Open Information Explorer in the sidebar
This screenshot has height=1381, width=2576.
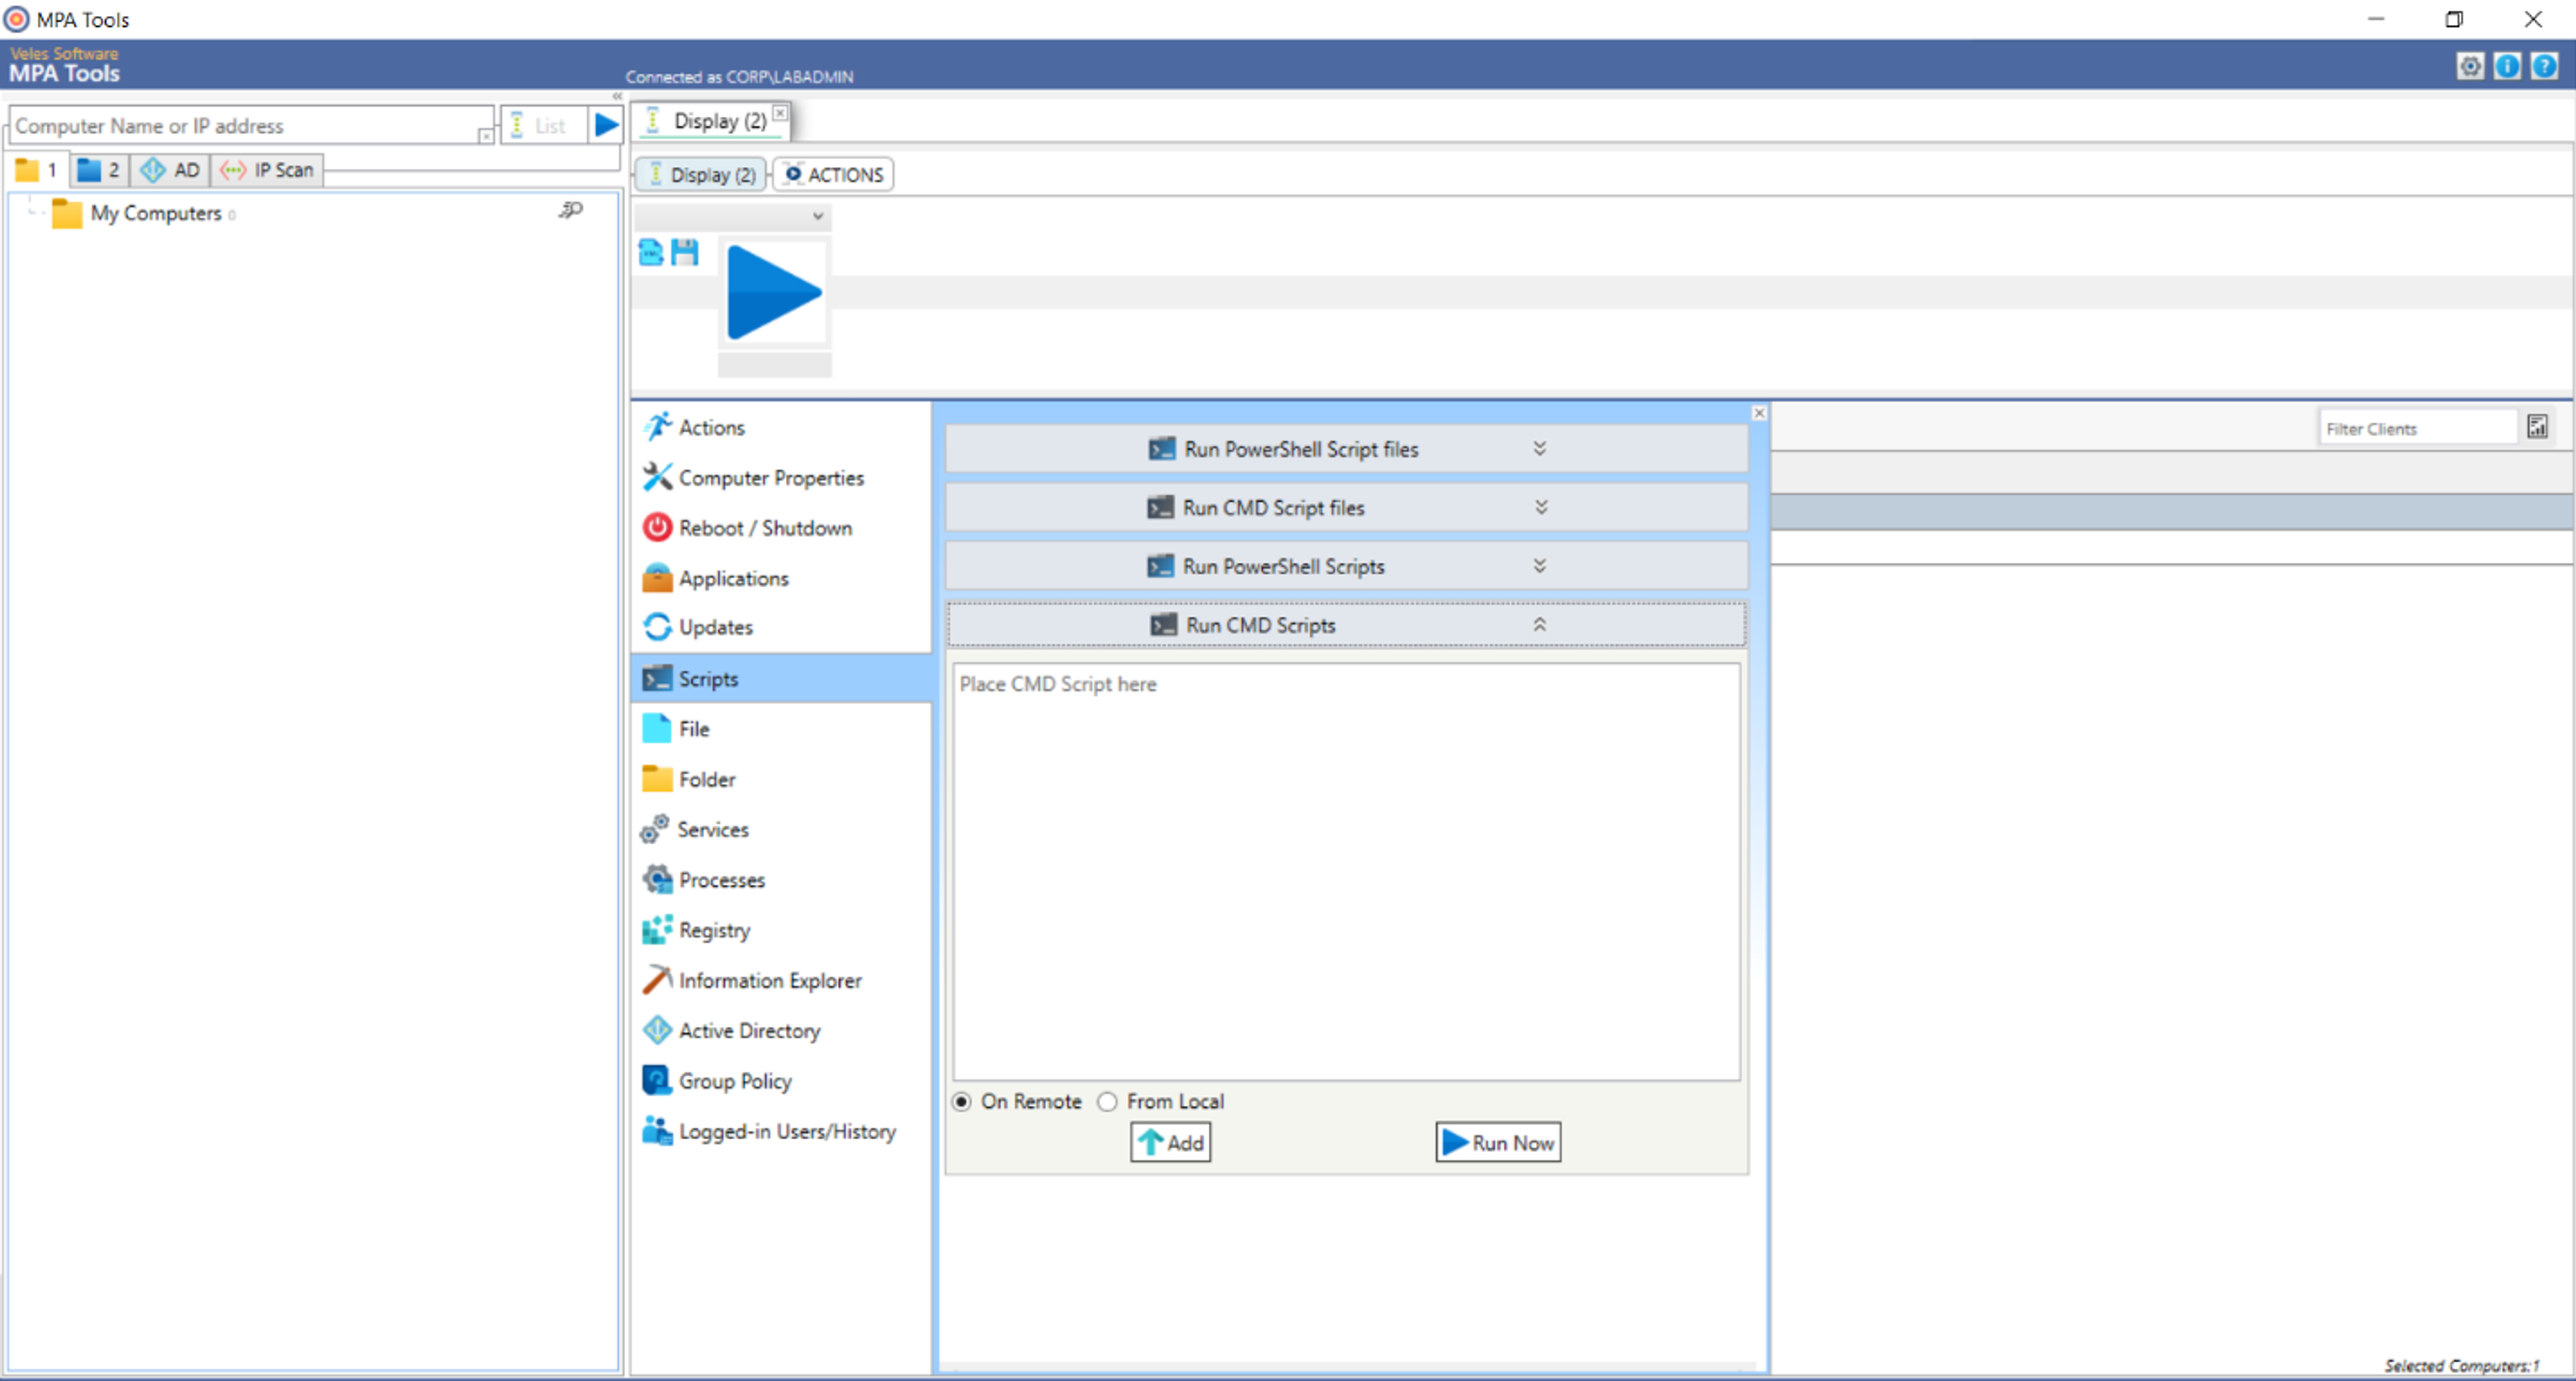(781, 980)
